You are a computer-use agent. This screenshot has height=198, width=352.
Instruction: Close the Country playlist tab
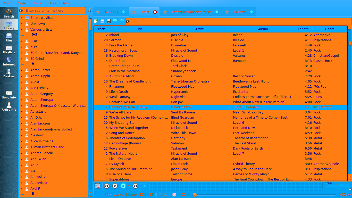[252, 12]
